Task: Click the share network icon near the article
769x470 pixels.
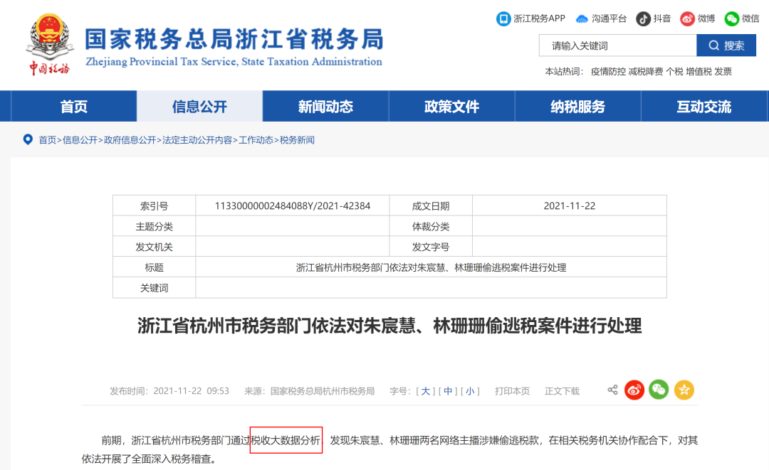Action: (x=612, y=390)
